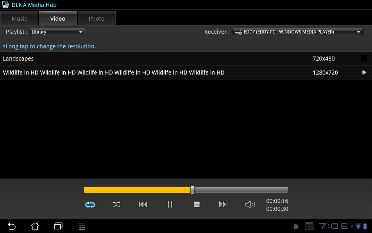Screen dimensions: 372x233
Task: Select the checkbox next to Landscapes
Action: [x=364, y=58]
